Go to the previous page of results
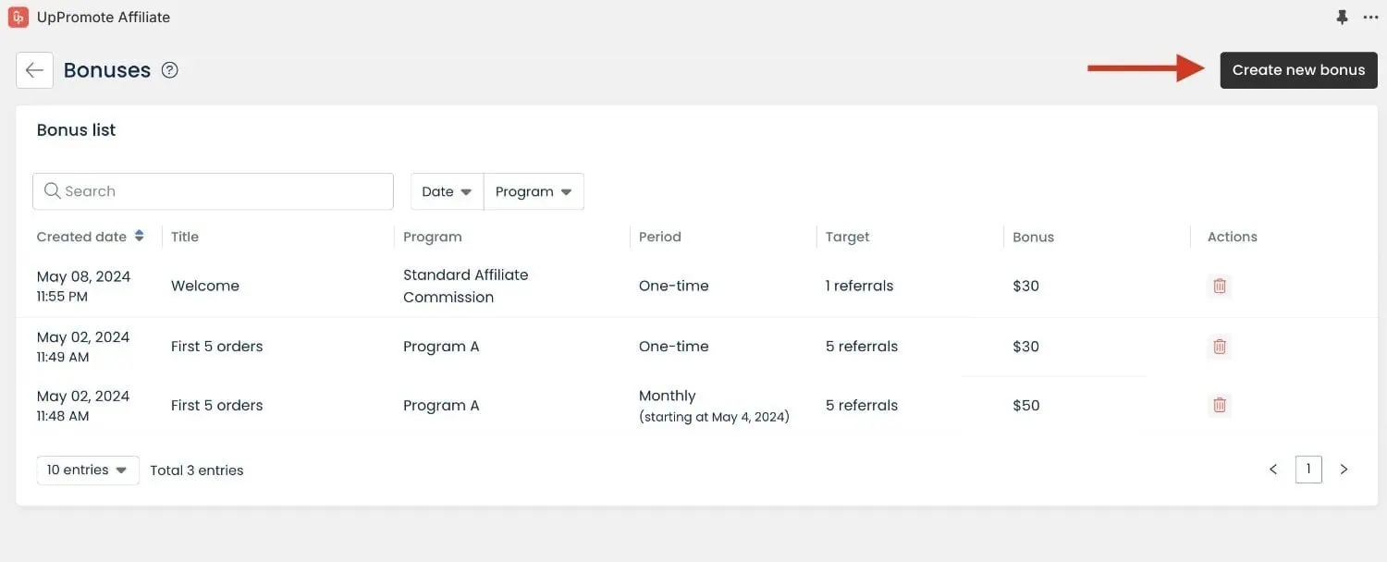 coord(1273,470)
